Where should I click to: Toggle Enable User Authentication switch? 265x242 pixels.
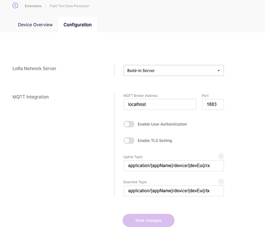[x=129, y=124]
